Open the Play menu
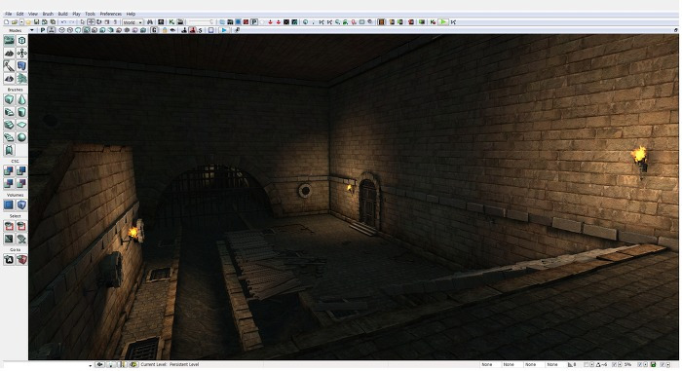Screen dimensions: 682x371 pos(76,14)
